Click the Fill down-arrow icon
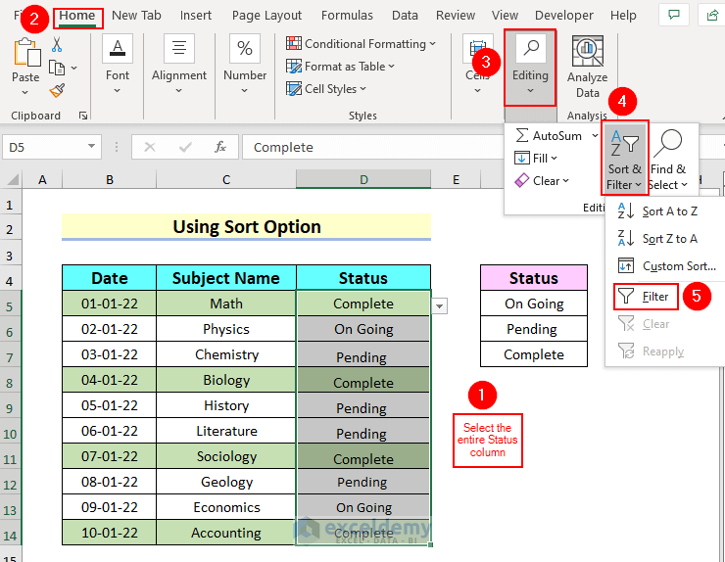725x562 pixels. tap(521, 158)
